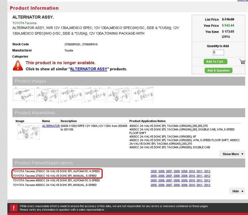Open the ALTERNATOR ASSY similar products link
This screenshot has width=248, height=215.
(x=89, y=69)
